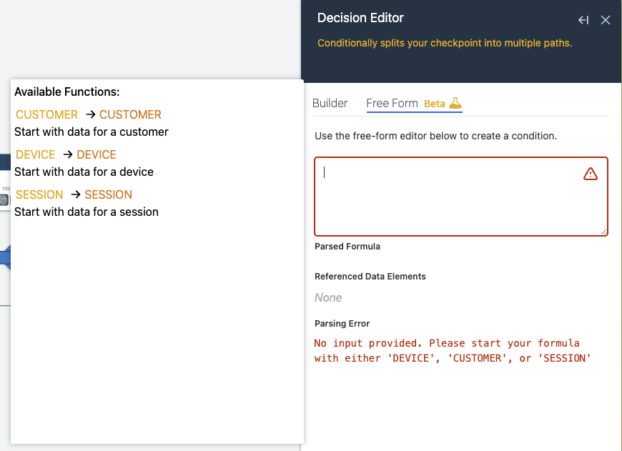Image resolution: width=622 pixels, height=451 pixels.
Task: Click the arrow next to SESSION function
Action: pos(76,194)
